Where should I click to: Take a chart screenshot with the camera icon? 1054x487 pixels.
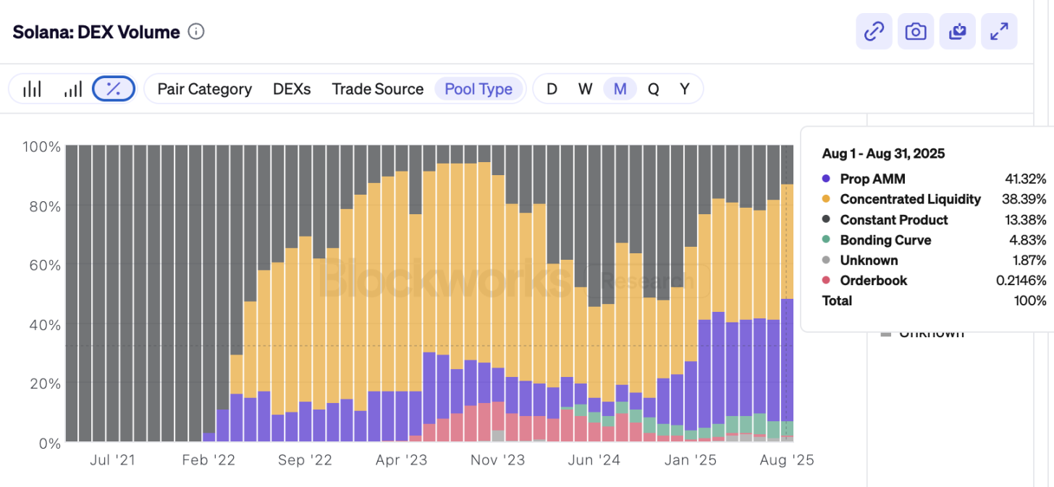pos(916,32)
